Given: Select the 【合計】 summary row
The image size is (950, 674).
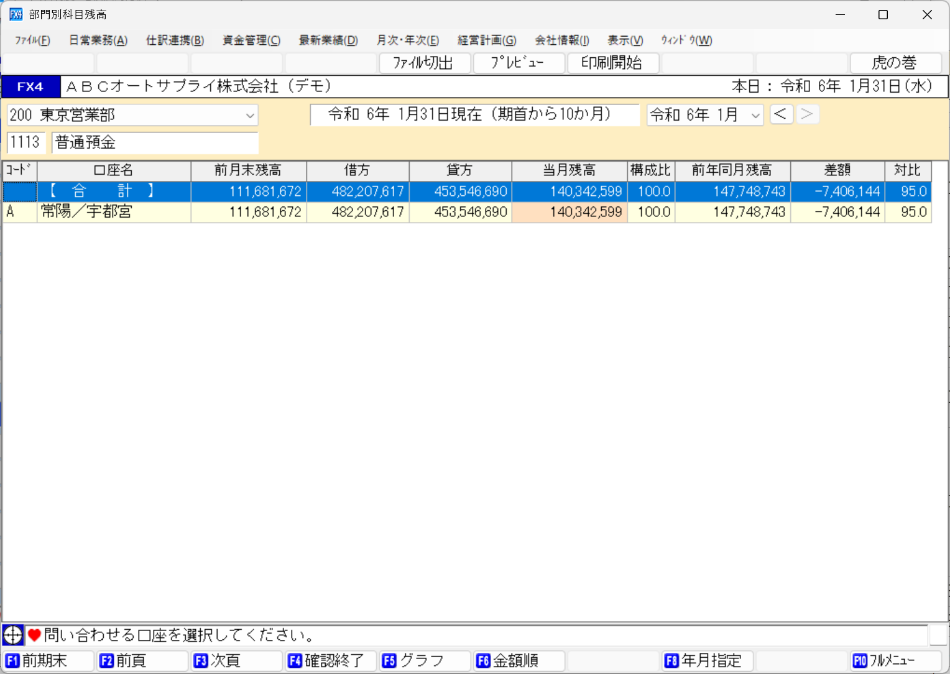Looking at the screenshot, I should [x=112, y=192].
